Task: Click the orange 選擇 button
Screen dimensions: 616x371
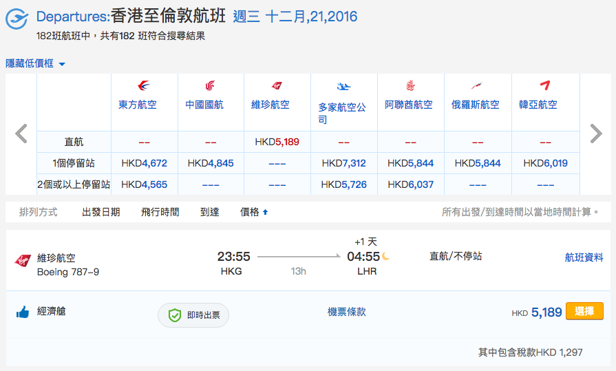Action: click(x=584, y=311)
